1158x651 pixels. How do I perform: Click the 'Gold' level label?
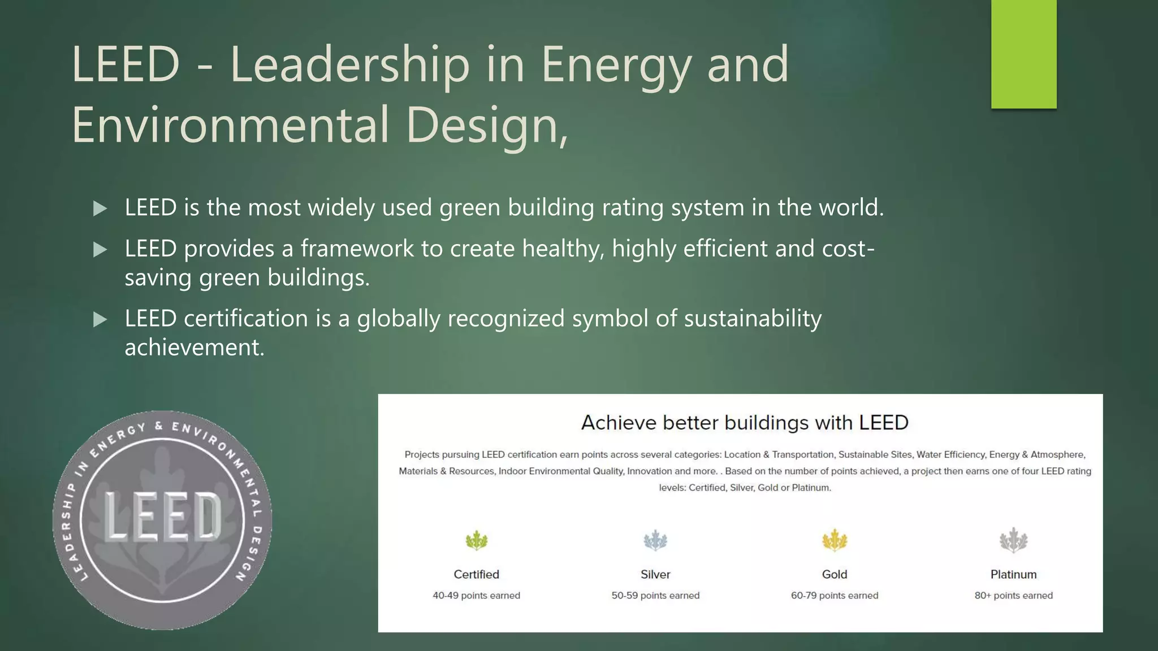[x=834, y=574]
